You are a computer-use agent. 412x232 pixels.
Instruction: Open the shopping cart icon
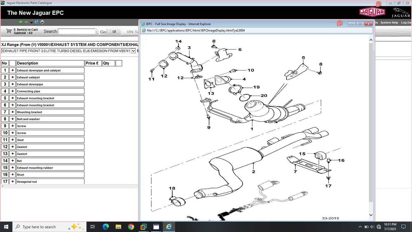pyautogui.click(x=9, y=31)
